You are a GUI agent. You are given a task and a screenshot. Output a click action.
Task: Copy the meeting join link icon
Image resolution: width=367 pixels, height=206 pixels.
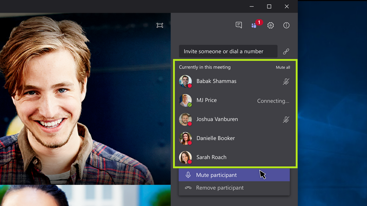[286, 51]
